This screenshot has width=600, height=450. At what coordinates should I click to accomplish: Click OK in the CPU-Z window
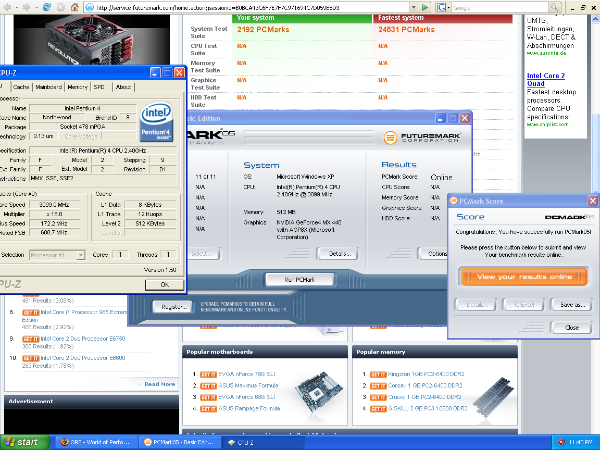[x=165, y=285]
